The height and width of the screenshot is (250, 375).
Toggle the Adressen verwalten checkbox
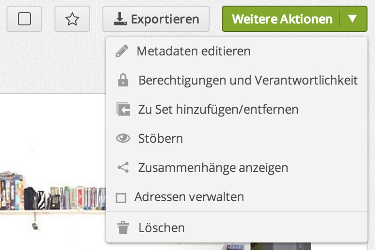click(121, 197)
